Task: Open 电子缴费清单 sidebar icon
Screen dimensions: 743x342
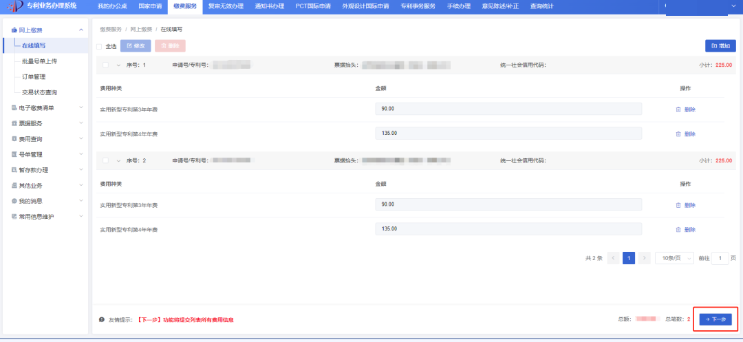Action: pos(14,108)
